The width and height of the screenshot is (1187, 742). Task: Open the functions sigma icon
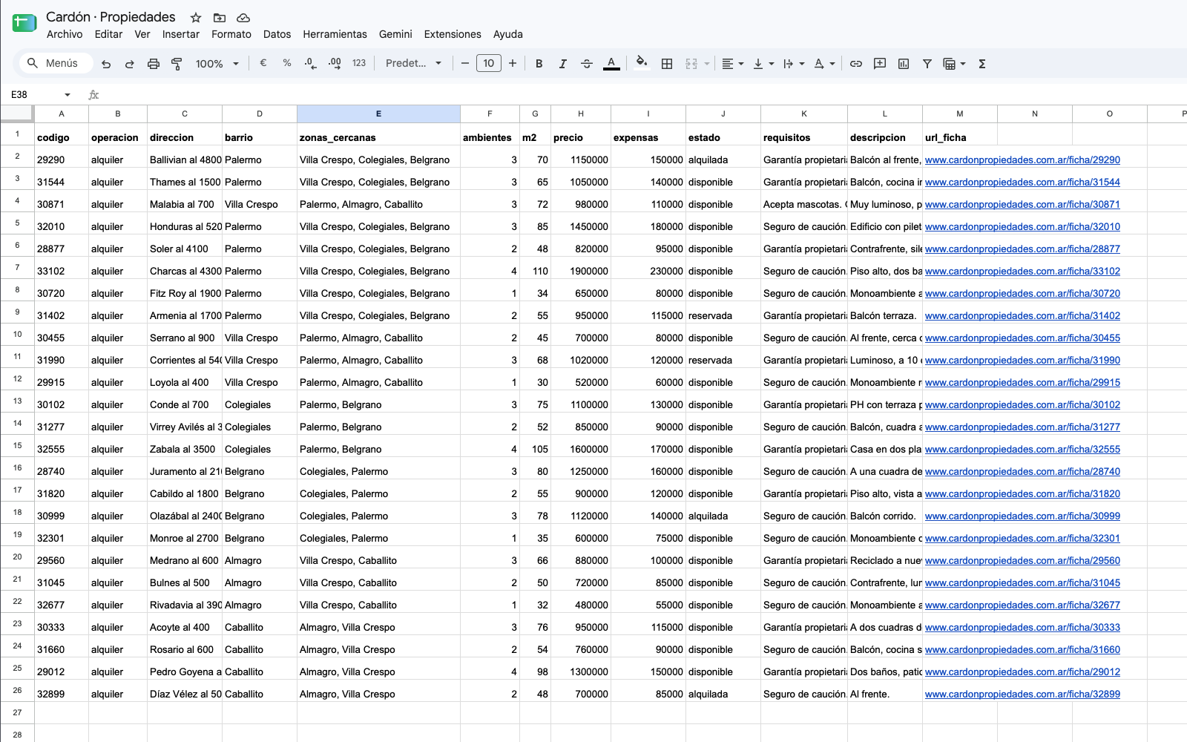click(982, 64)
